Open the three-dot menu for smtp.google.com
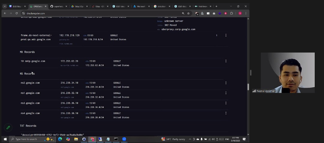324x143 pixels. (226, 61)
